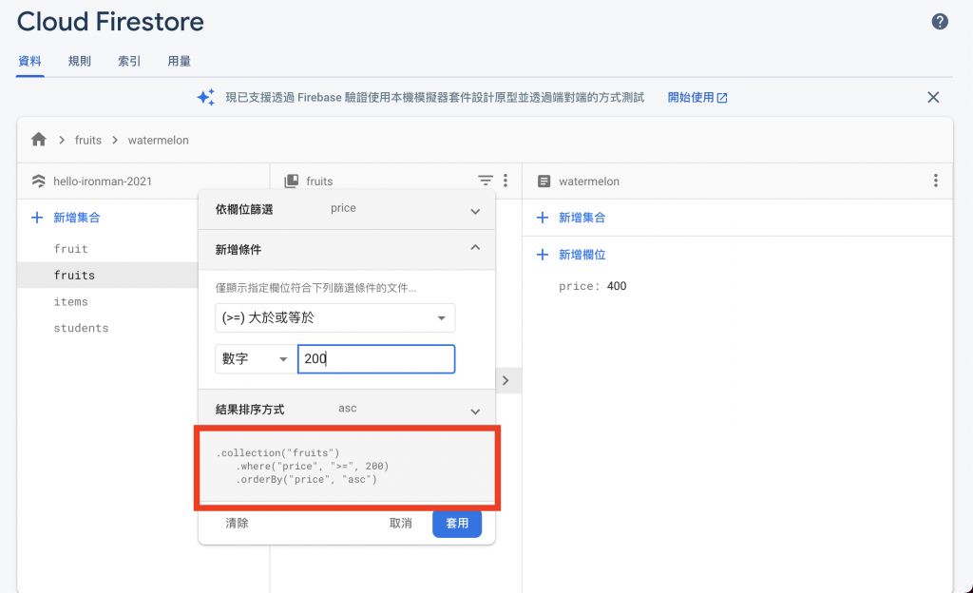Image resolution: width=973 pixels, height=593 pixels.
Task: Click the sparkle icon in banner
Action: (x=206, y=97)
